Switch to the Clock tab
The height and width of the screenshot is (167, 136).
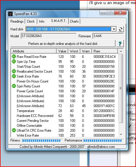pos(31,21)
